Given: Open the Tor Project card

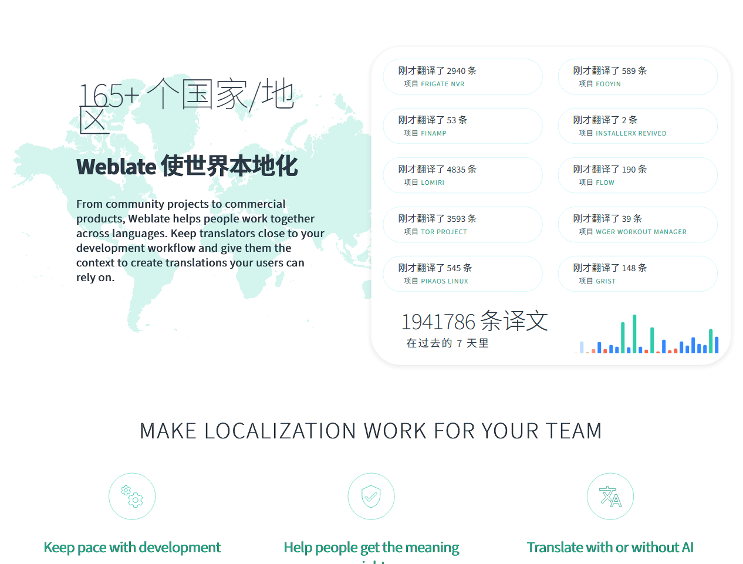Looking at the screenshot, I should point(462,225).
